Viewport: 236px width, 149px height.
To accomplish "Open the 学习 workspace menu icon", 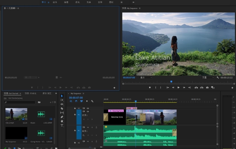I will click(x=48, y=2).
